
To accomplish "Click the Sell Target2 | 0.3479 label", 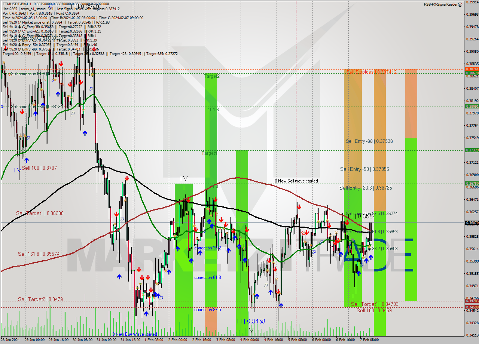I will [40, 300].
